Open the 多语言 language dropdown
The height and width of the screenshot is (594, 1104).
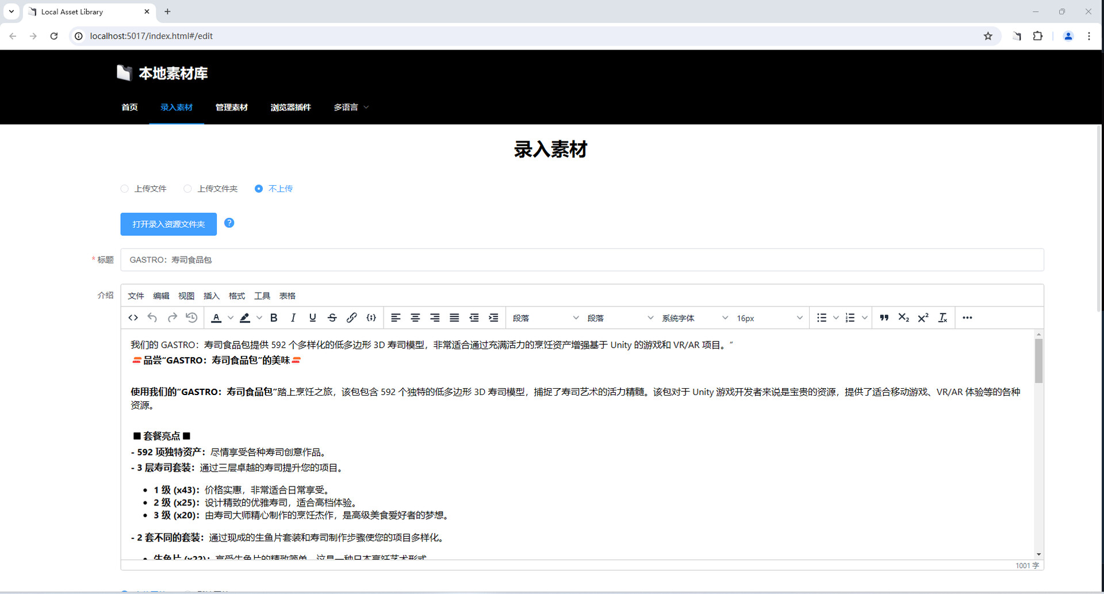[351, 108]
